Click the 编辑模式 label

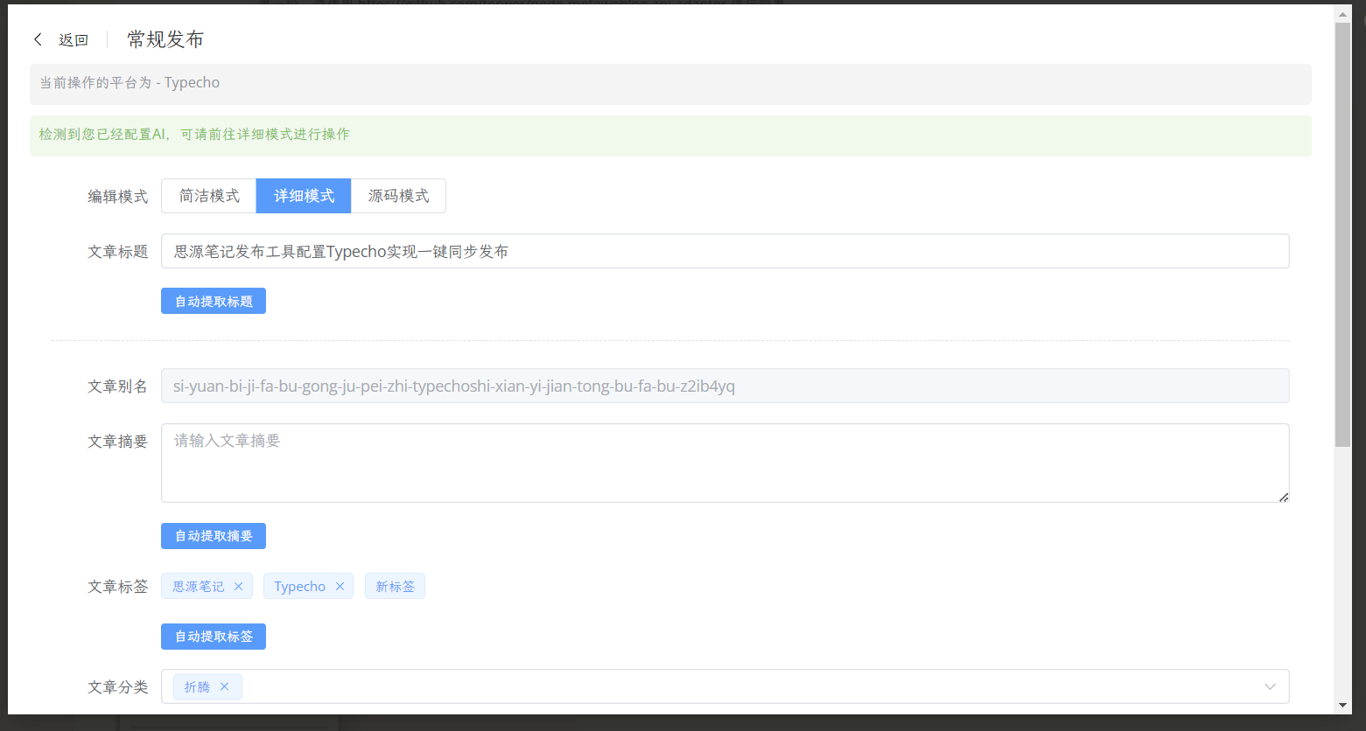(x=117, y=197)
